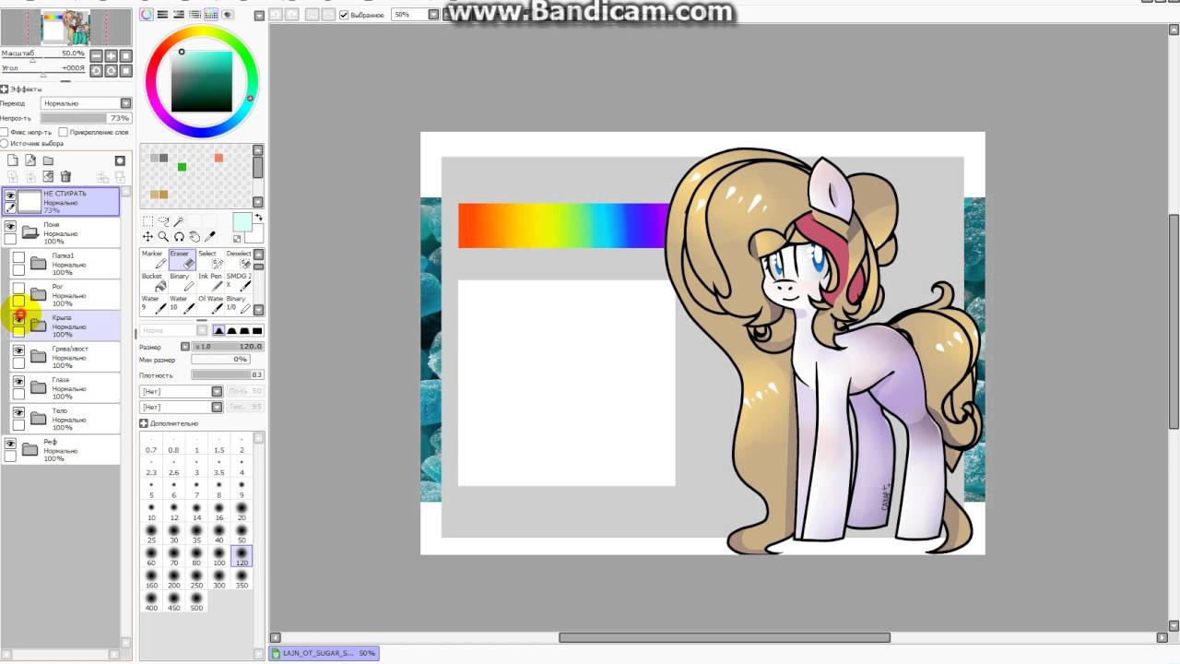Select brush size 50
Screen dimensions: 1180x664
242,533
